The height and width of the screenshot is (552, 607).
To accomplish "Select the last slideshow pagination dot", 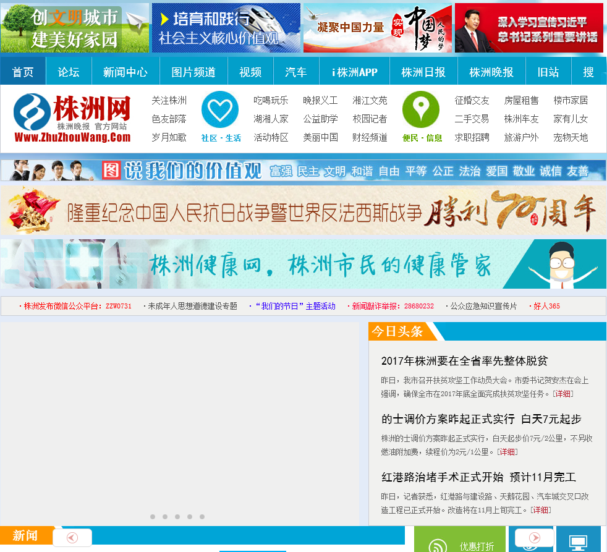I will pyautogui.click(x=202, y=517).
